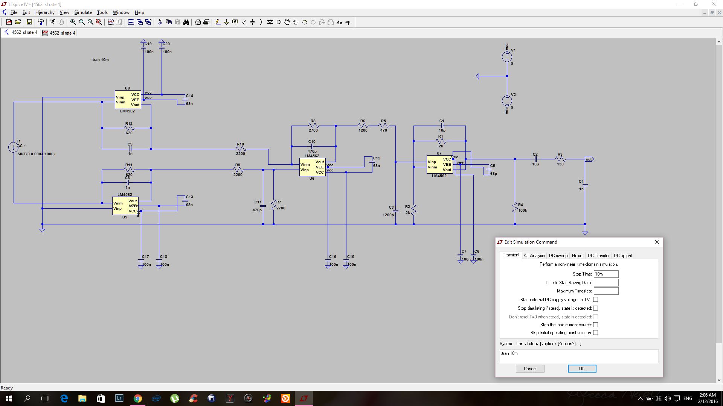
Task: Open Microsoft Edge from the taskbar
Action: pos(64,398)
